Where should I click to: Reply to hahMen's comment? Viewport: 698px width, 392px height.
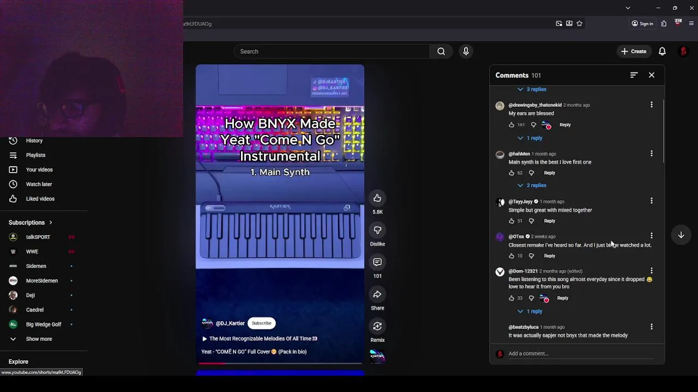click(x=549, y=173)
